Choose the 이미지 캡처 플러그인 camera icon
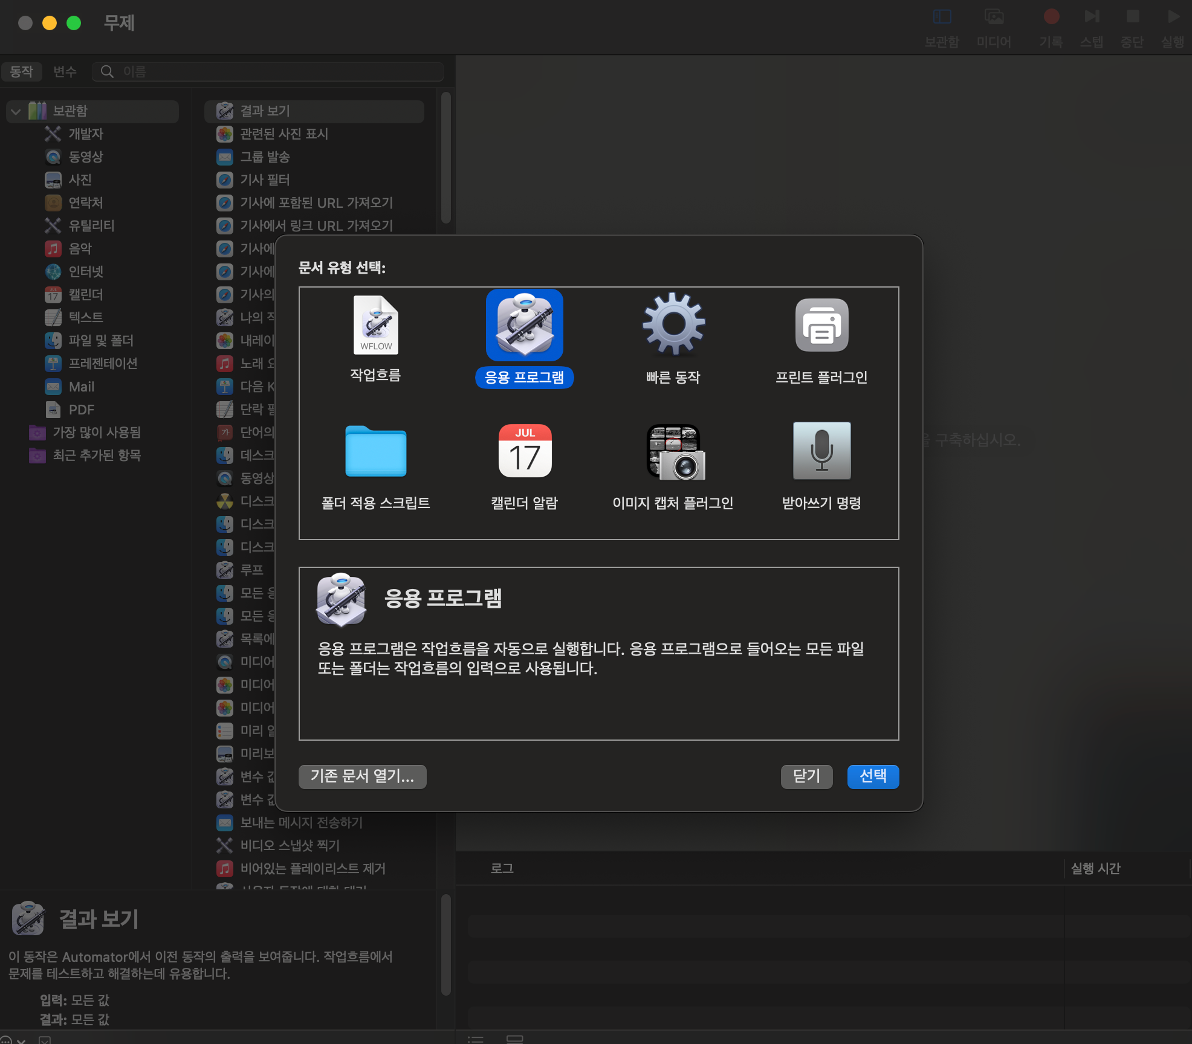The image size is (1192, 1044). tap(675, 451)
